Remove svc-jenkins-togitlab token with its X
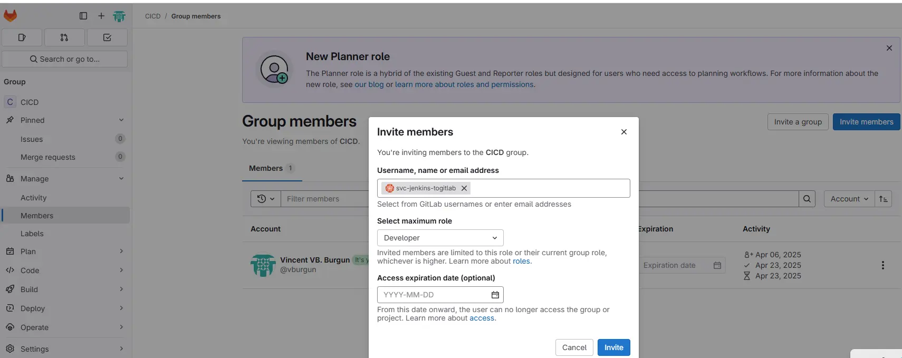The image size is (902, 358). pos(464,188)
